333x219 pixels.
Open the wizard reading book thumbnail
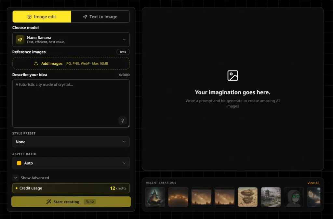[x=155, y=197]
